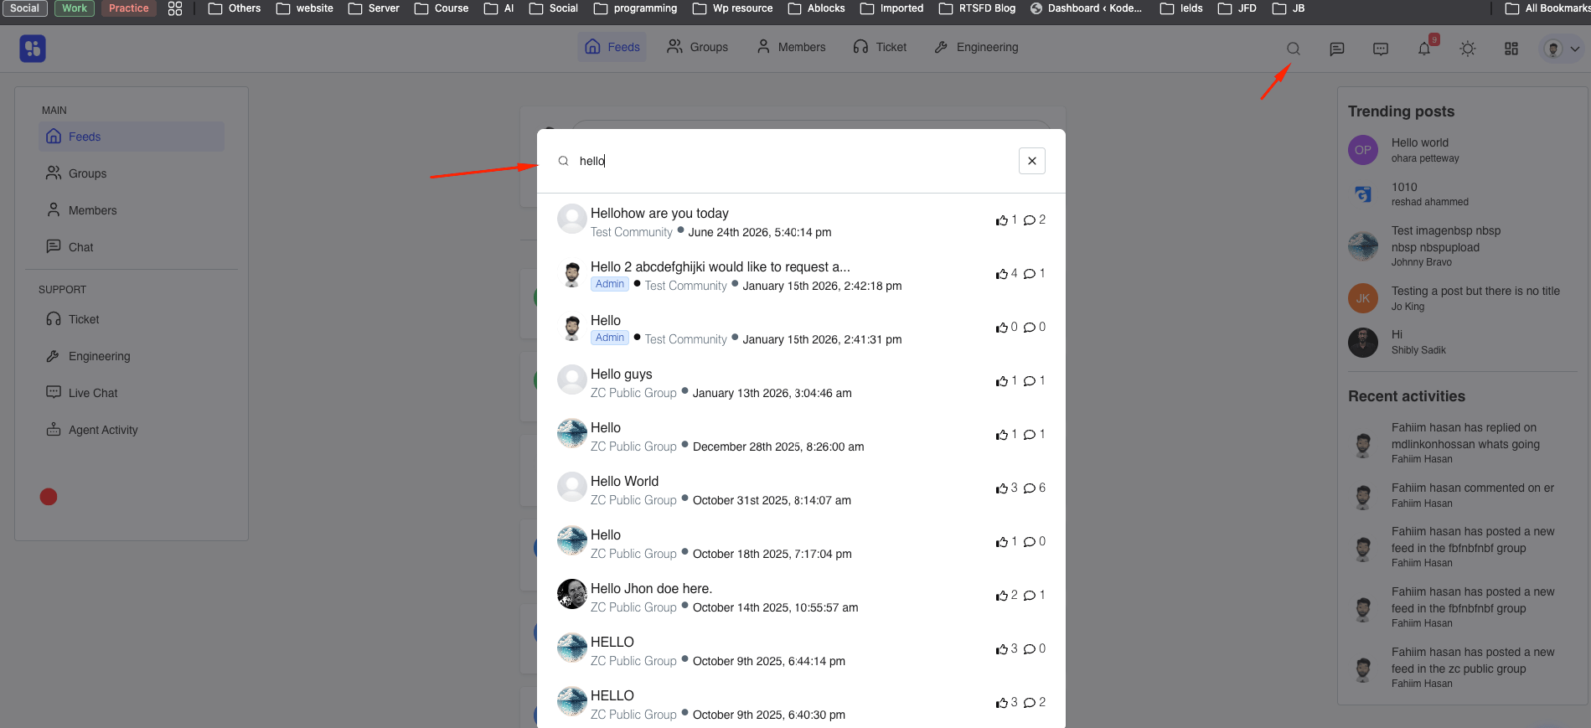Open Agent Activity in the sidebar
Screen dimensions: 1591x728
pyautogui.click(x=132, y=430)
